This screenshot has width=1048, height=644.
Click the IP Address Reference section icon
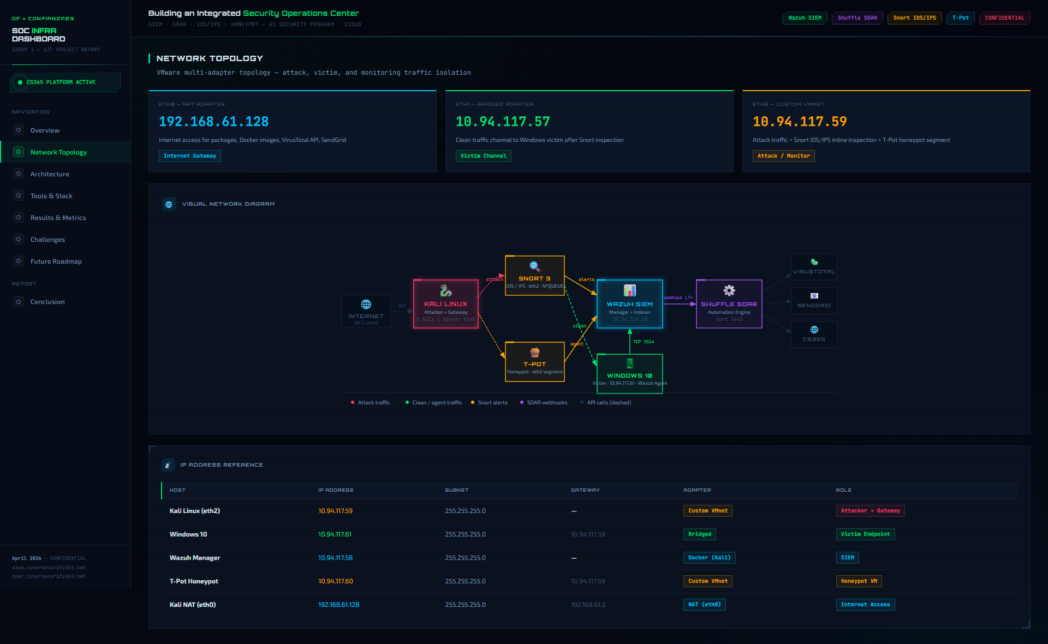point(168,465)
